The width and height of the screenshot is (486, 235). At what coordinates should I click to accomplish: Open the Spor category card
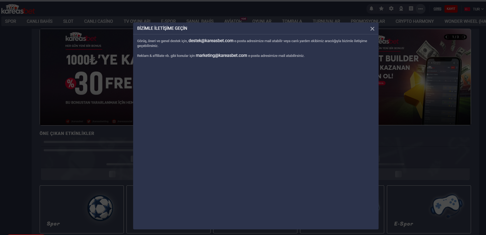click(x=82, y=209)
